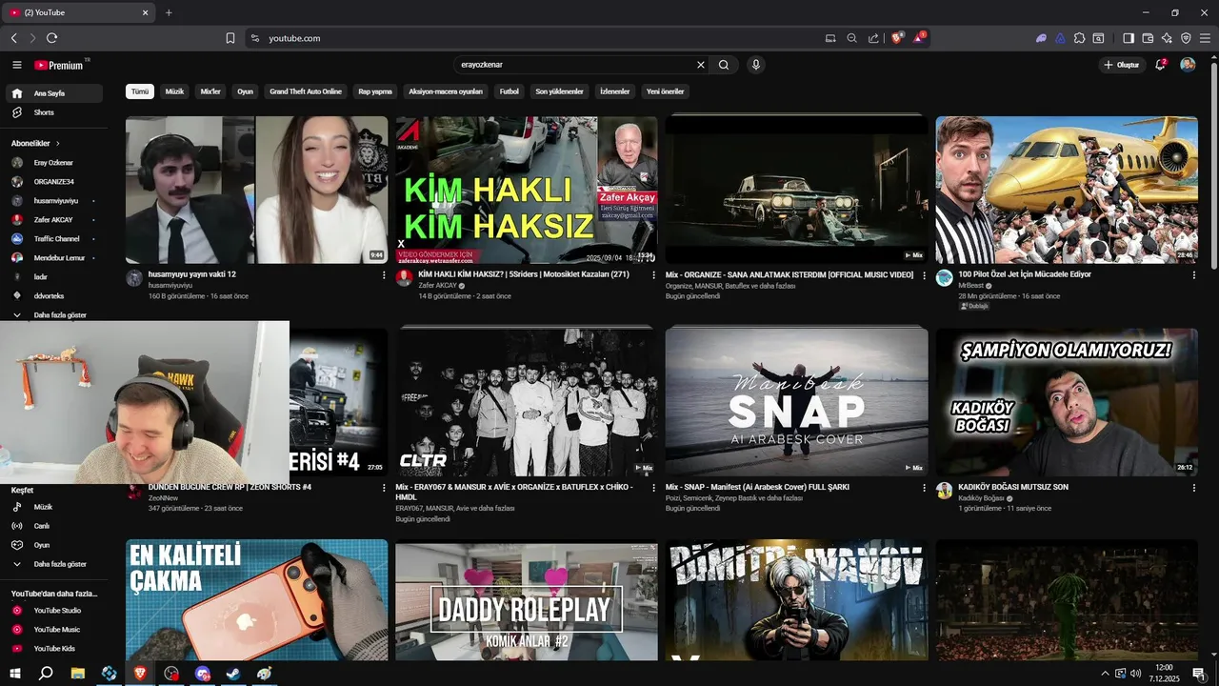This screenshot has height=686, width=1219.
Task: Open options menu for SNAP Manifest mix
Action: (x=924, y=487)
